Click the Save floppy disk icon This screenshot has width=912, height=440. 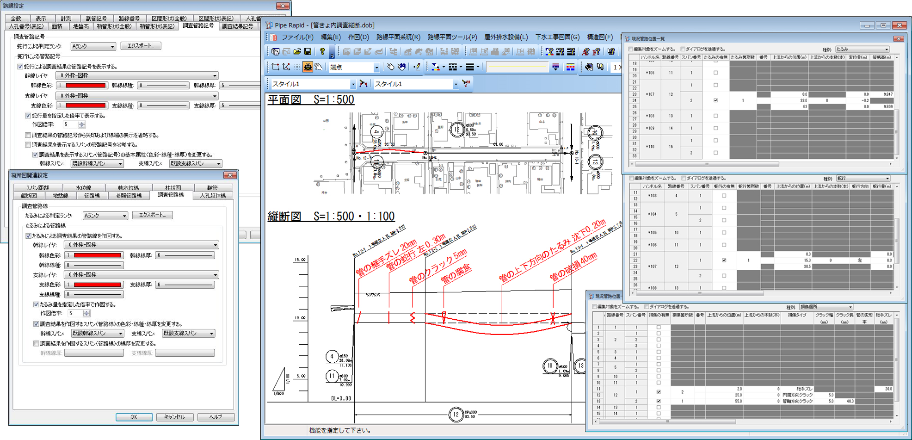[308, 51]
